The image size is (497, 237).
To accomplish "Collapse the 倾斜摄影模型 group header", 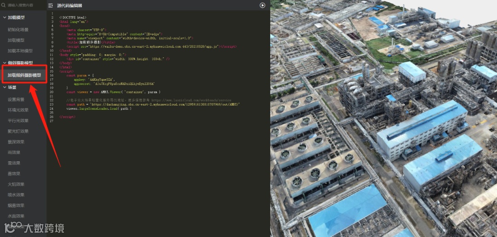I will click(18, 63).
